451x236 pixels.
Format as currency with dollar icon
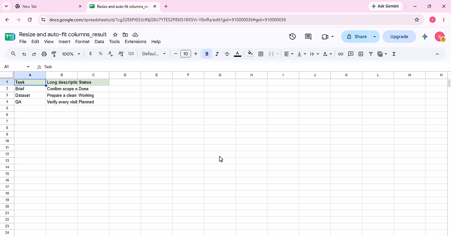pos(91,54)
